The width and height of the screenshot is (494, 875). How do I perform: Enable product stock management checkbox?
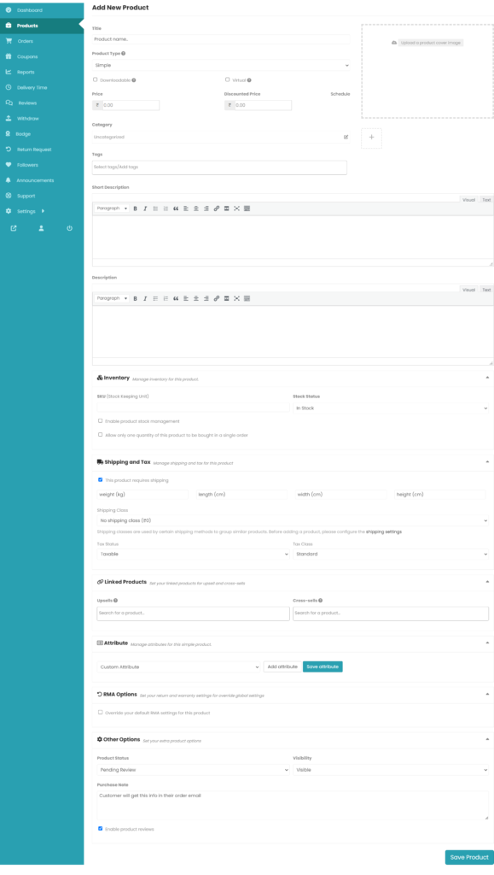(x=100, y=420)
